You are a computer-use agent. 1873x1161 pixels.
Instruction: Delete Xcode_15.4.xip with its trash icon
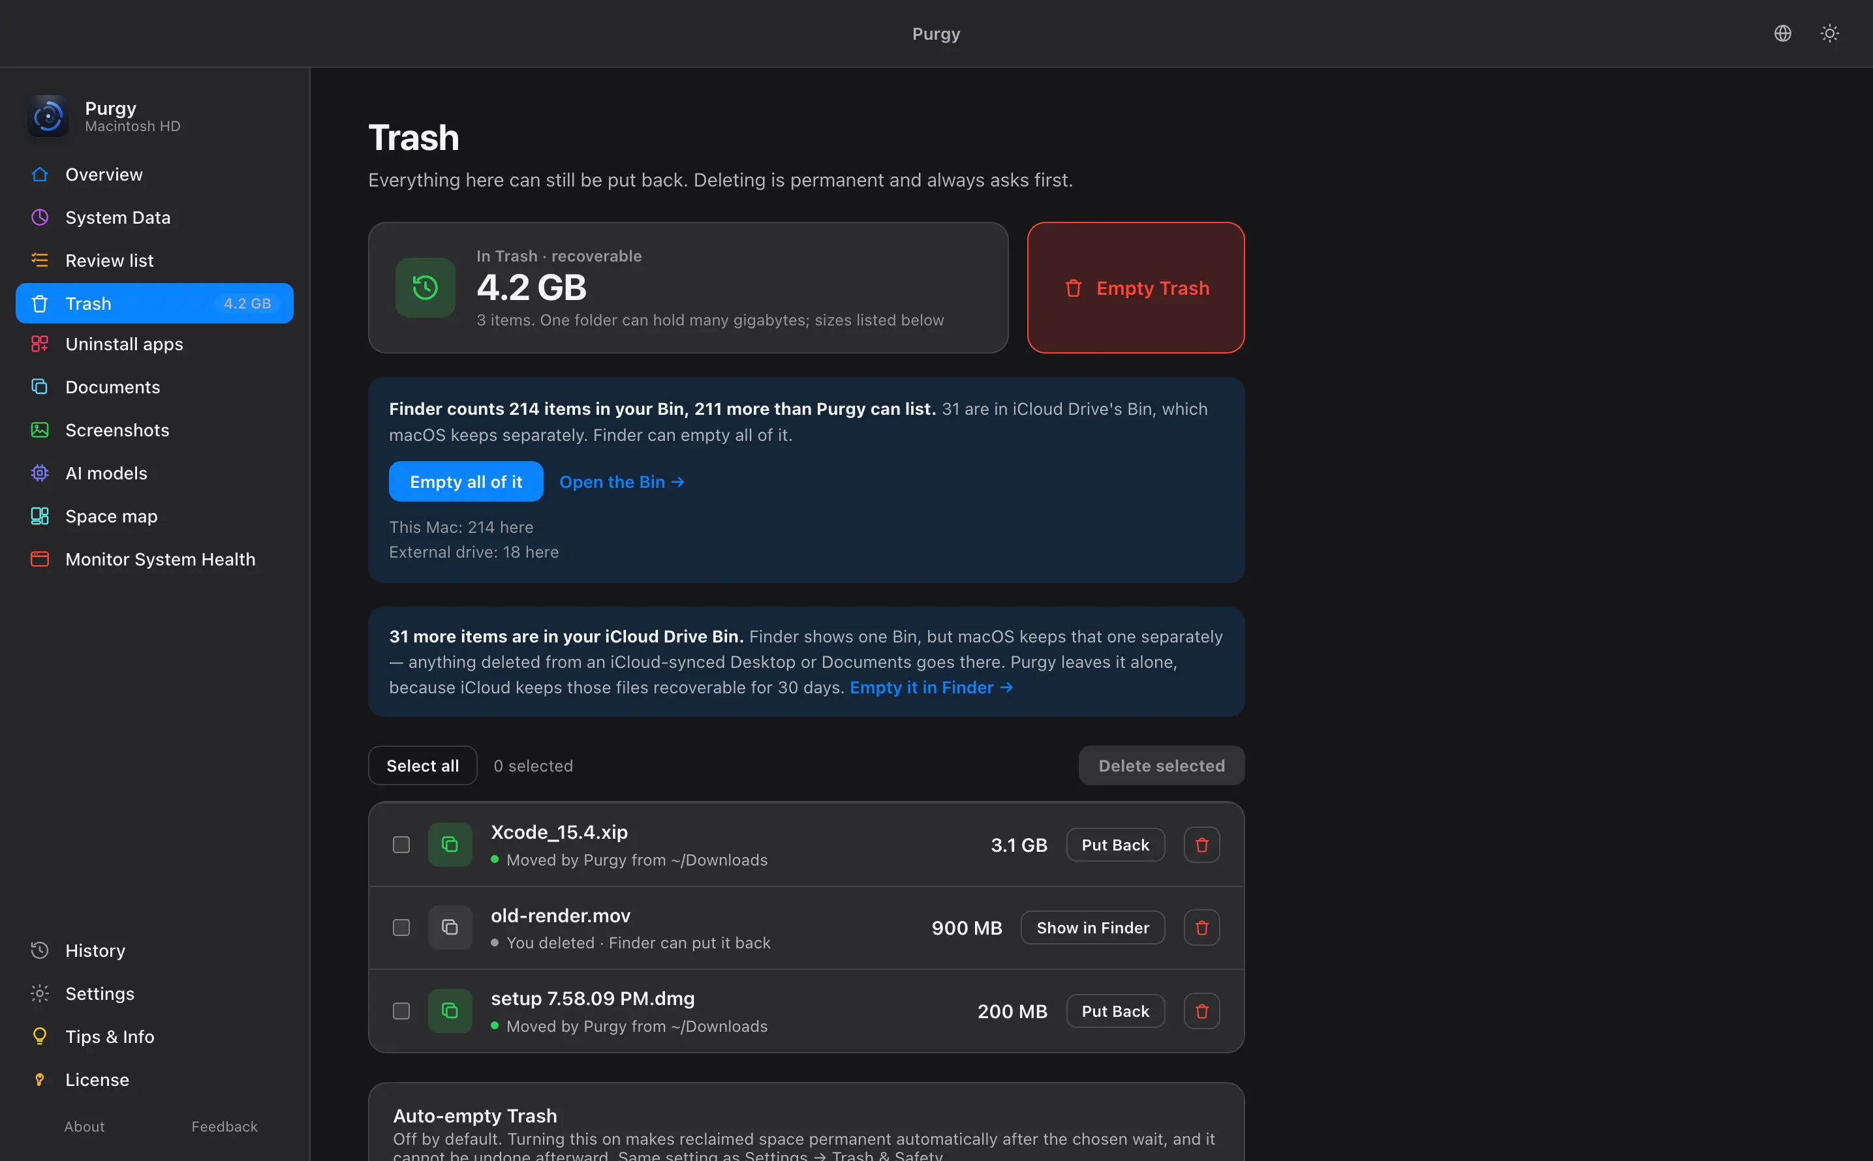1201,845
